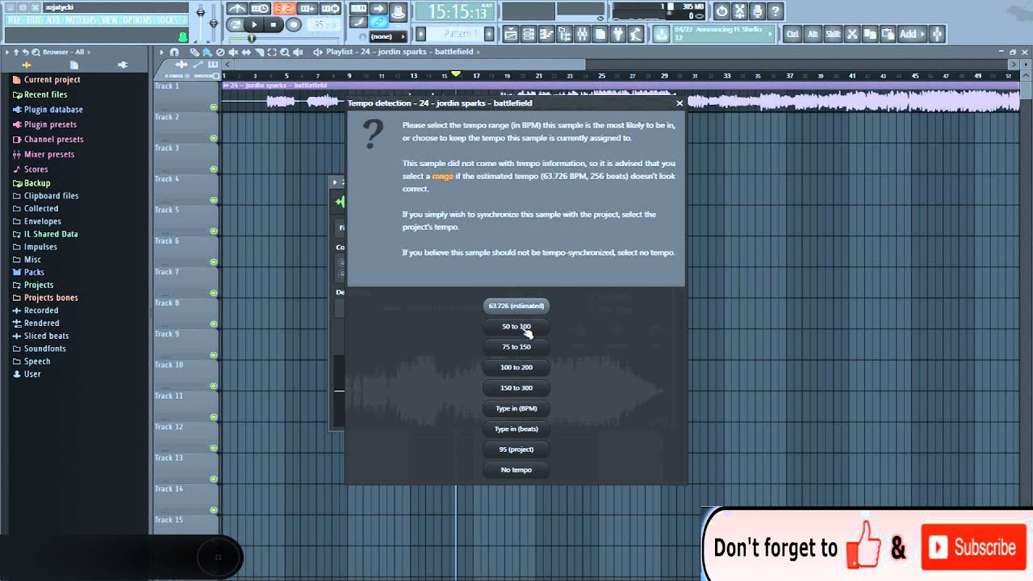Click the Undo history one-click-audio icon

[x=721, y=11]
